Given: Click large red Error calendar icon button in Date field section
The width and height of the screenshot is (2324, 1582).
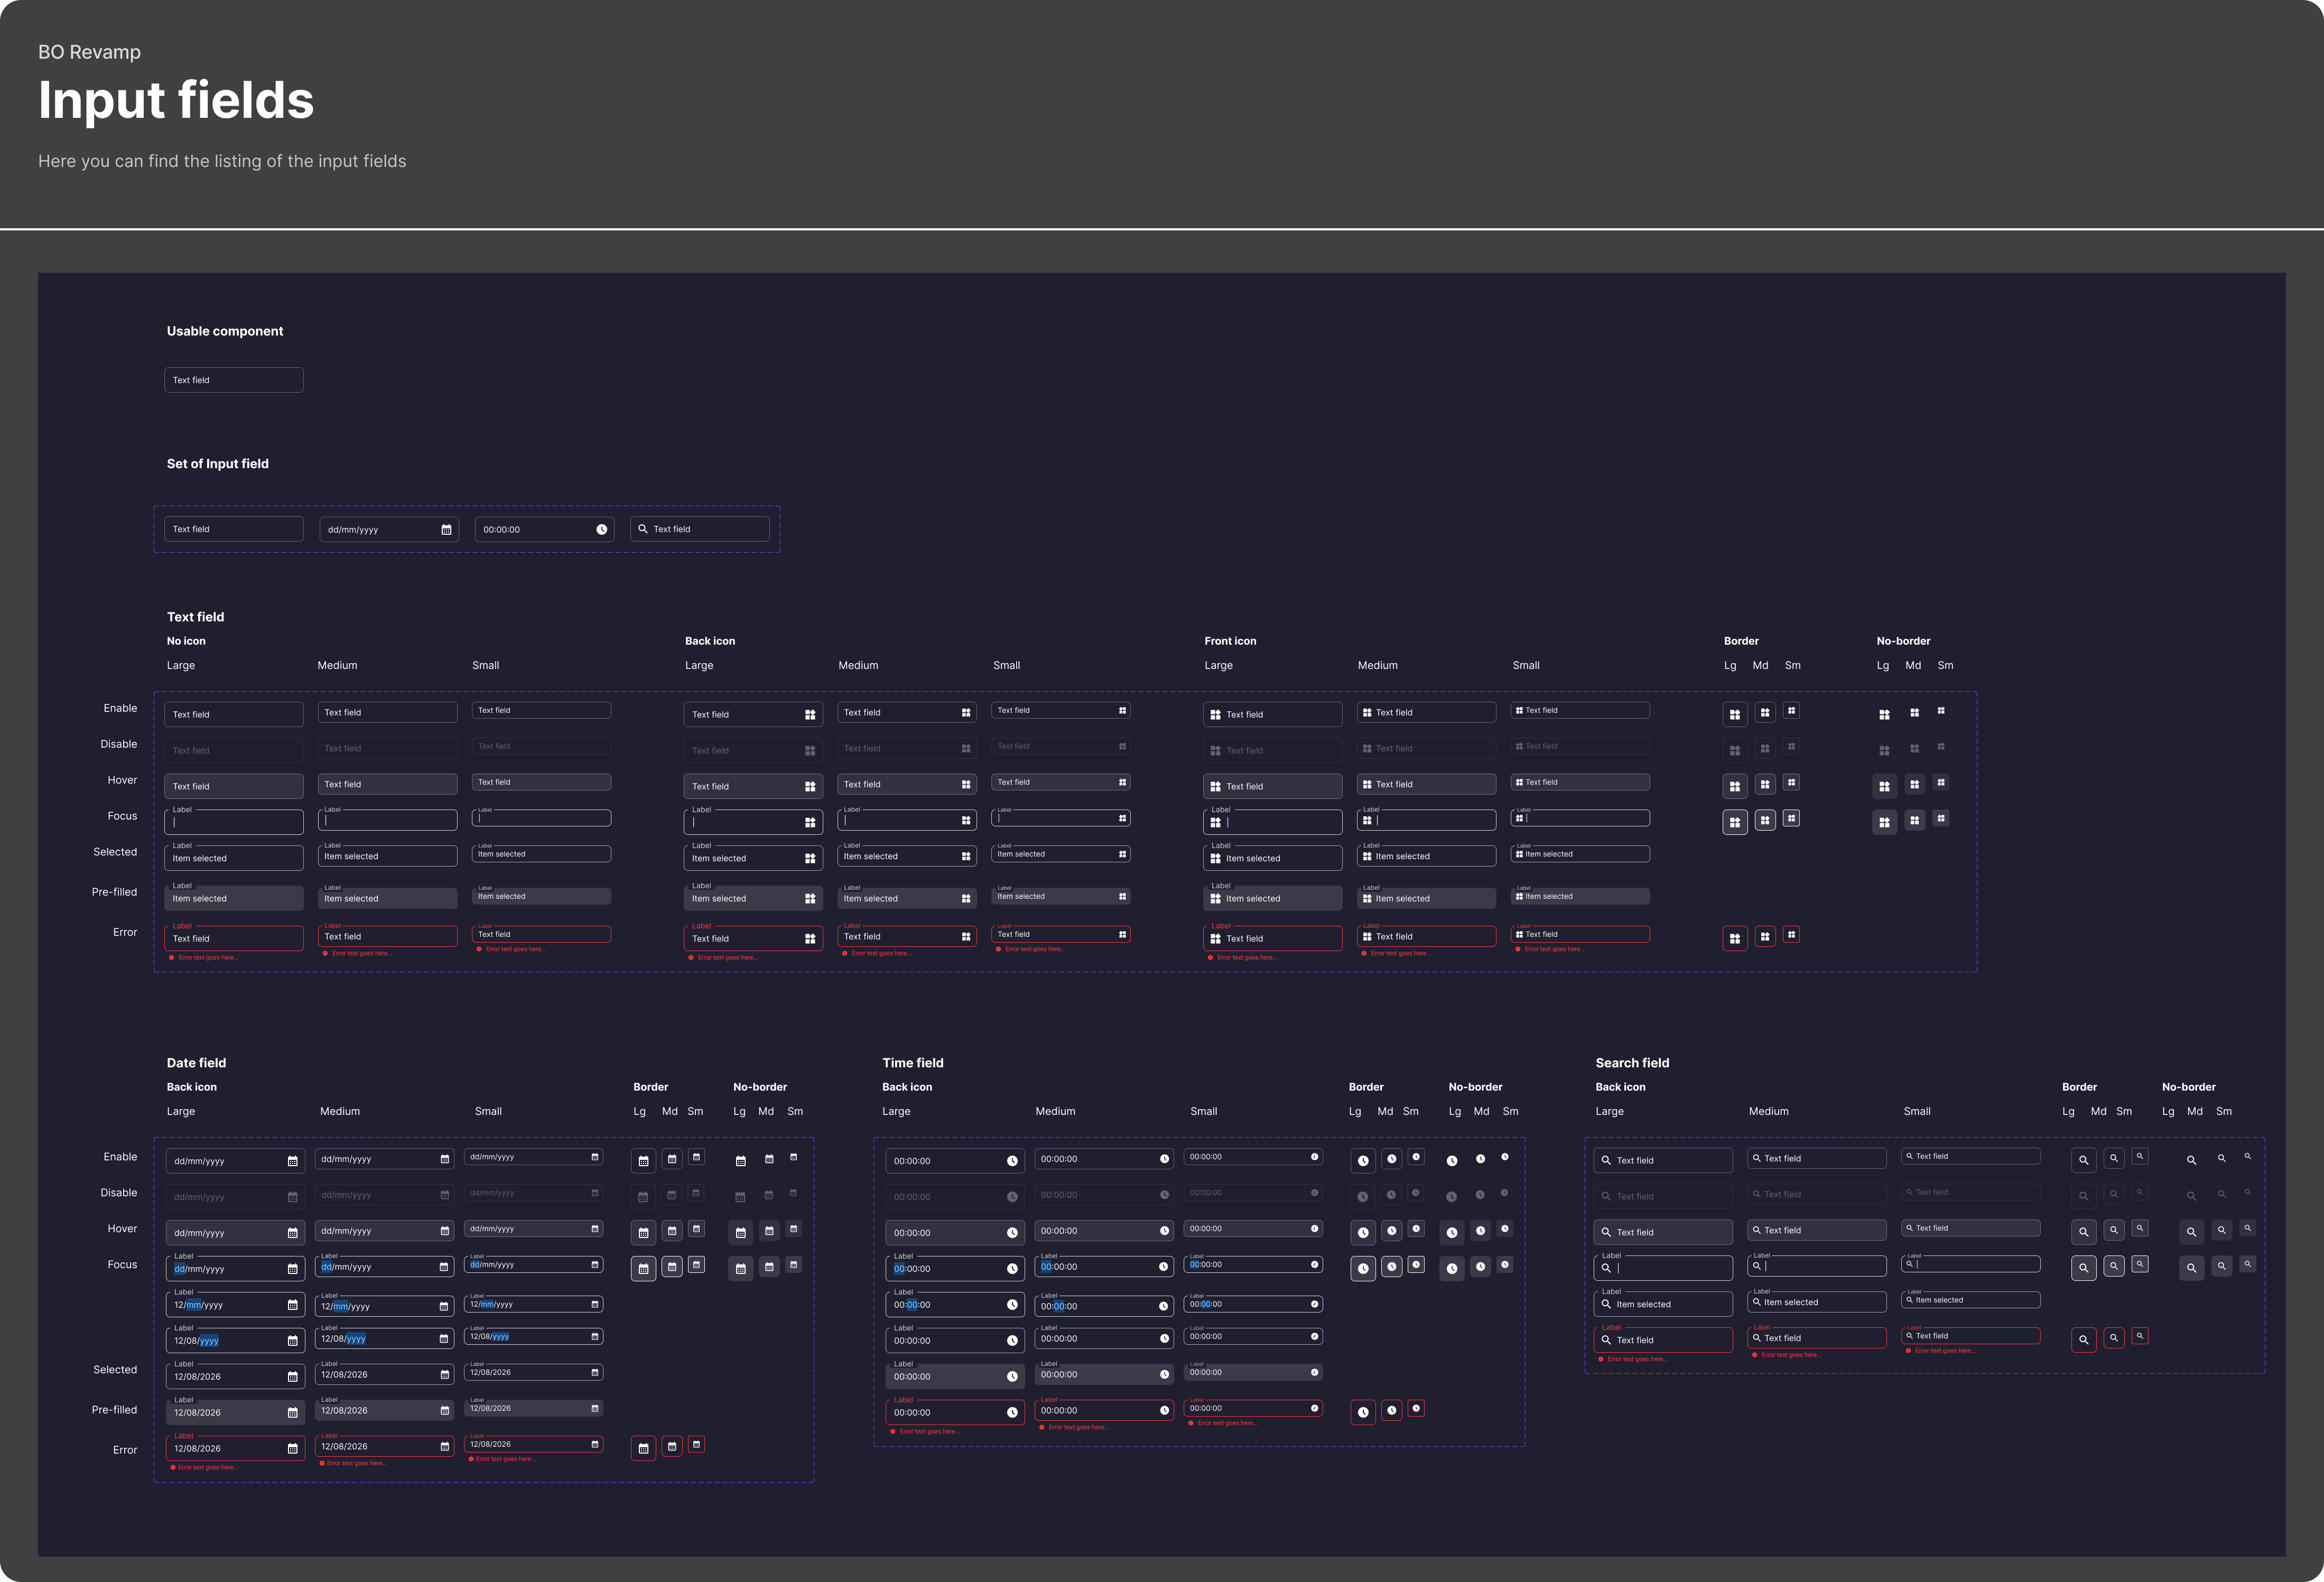Looking at the screenshot, I should (x=643, y=1449).
